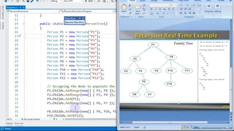Center text in Paragraph group
Viewport: 234px width, 131px height.
[185, 13]
